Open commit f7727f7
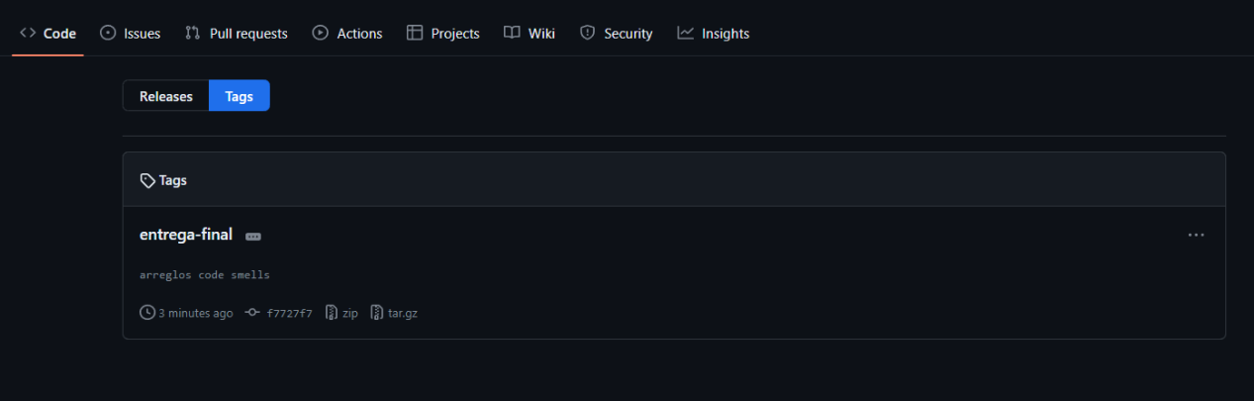 279,313
